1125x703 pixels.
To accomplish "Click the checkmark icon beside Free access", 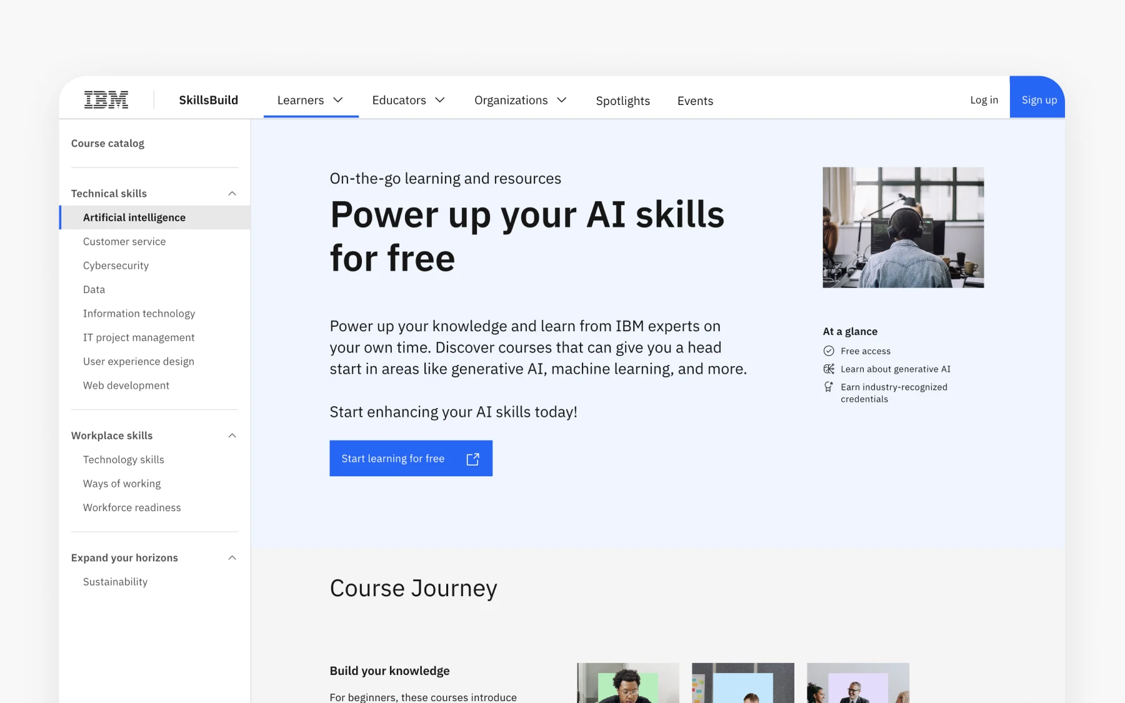I will 829,351.
